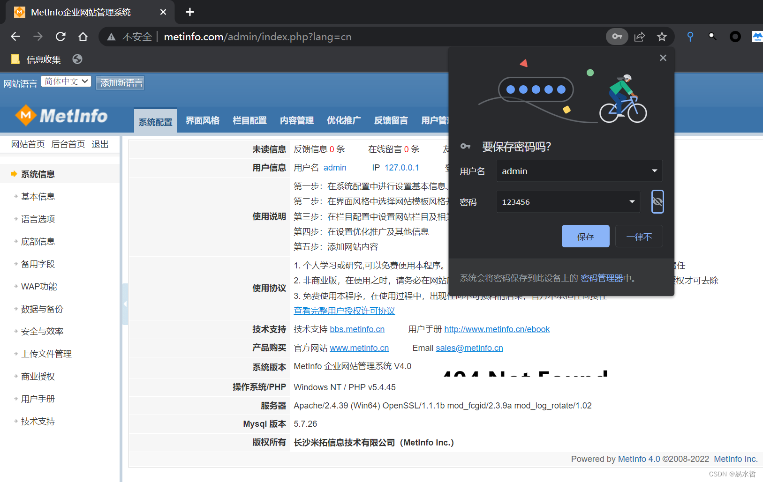
Task: Click the MetInfo Inc. footer link
Action: point(736,459)
